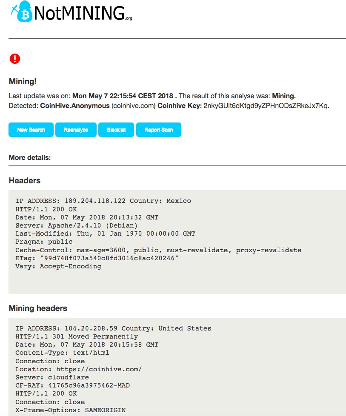Viewport: 346px width, 416px height.
Task: Click the Reanalyze button
Action: click(x=76, y=130)
